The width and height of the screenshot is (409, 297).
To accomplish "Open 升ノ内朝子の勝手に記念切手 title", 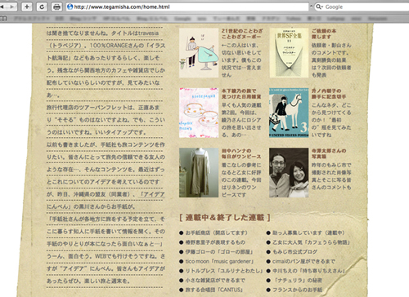I will click(x=329, y=94).
